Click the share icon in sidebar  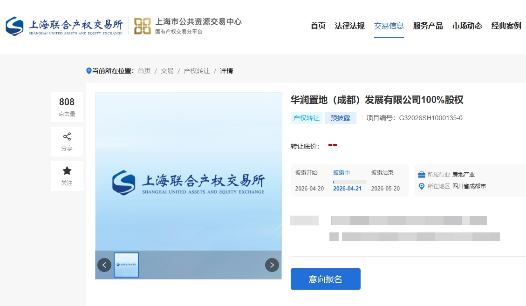tap(67, 136)
